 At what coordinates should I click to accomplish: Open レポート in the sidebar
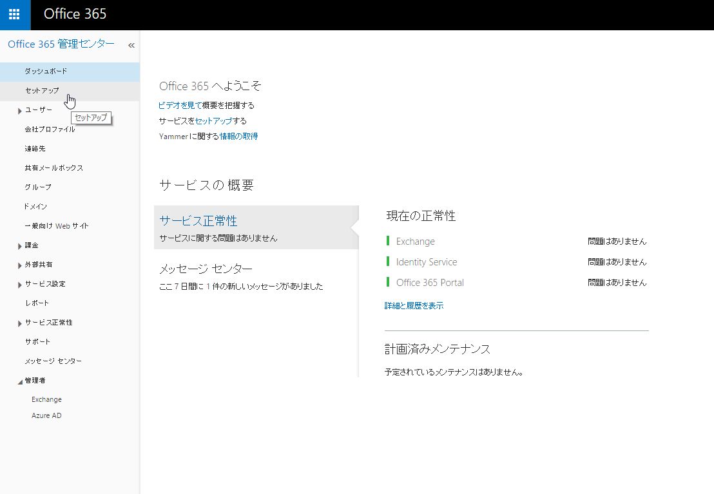click(x=37, y=303)
